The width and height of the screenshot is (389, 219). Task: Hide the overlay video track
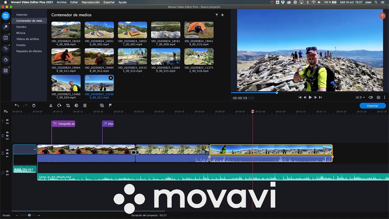(7, 133)
